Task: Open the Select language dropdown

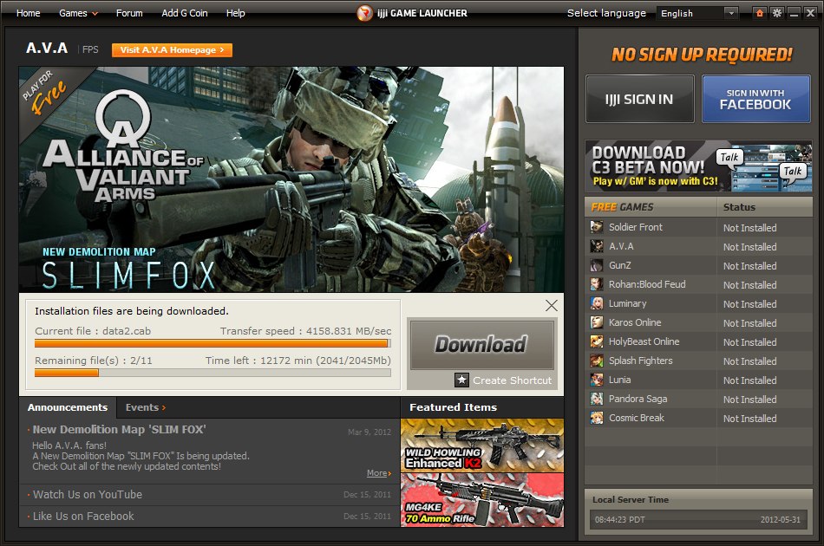Action: click(698, 13)
